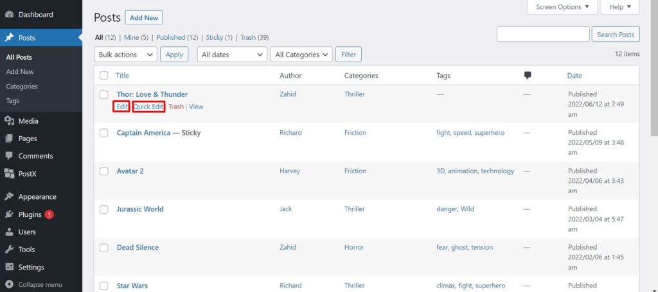Open the Captain America post title
The height and width of the screenshot is (292, 658).
(143, 133)
